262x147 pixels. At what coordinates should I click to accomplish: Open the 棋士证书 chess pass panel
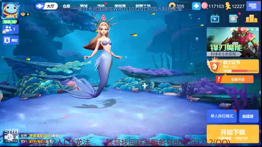[233, 66]
